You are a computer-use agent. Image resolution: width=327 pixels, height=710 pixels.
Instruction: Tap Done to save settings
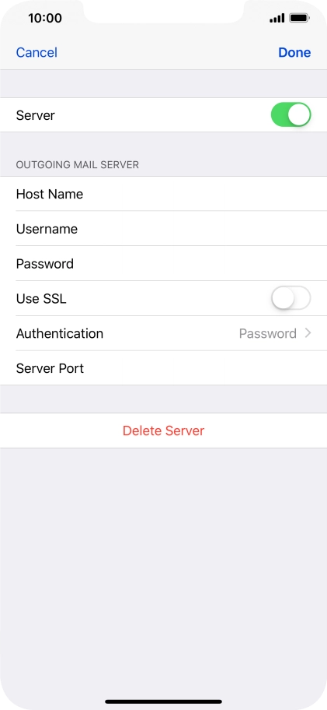[x=294, y=52]
